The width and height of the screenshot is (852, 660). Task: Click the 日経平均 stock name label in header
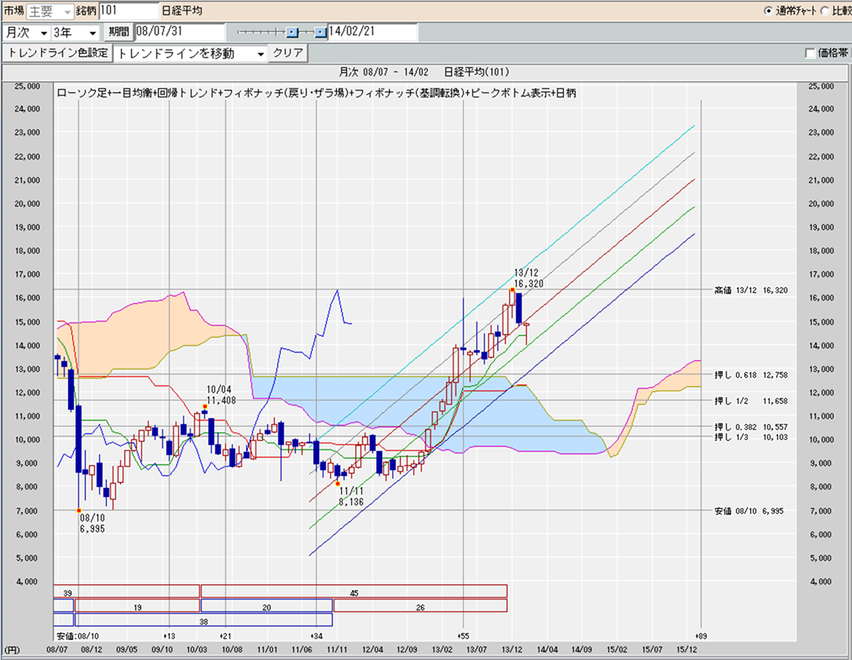coord(182,11)
